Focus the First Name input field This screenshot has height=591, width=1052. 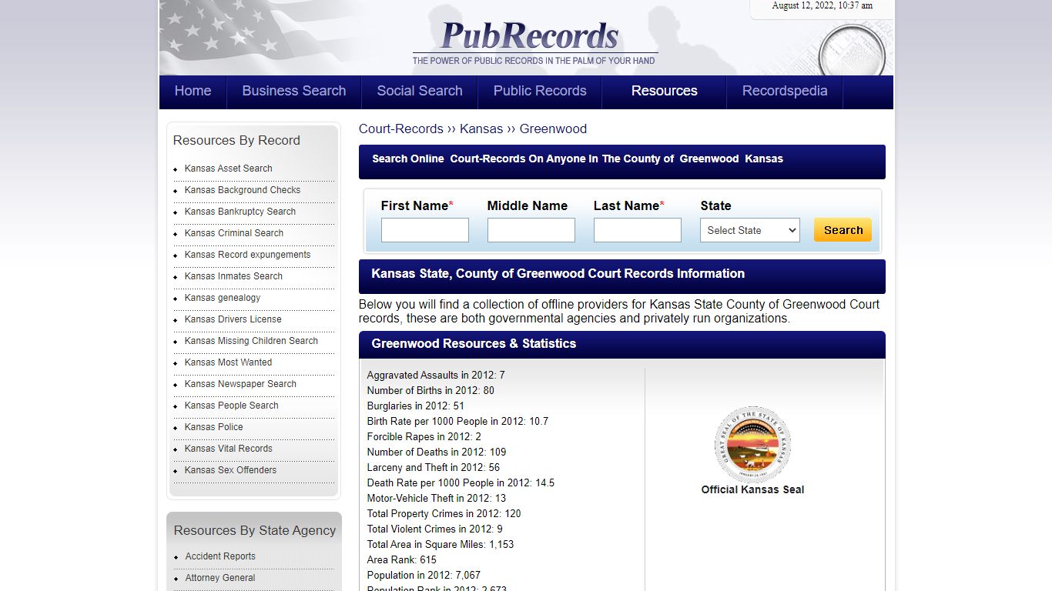point(425,230)
